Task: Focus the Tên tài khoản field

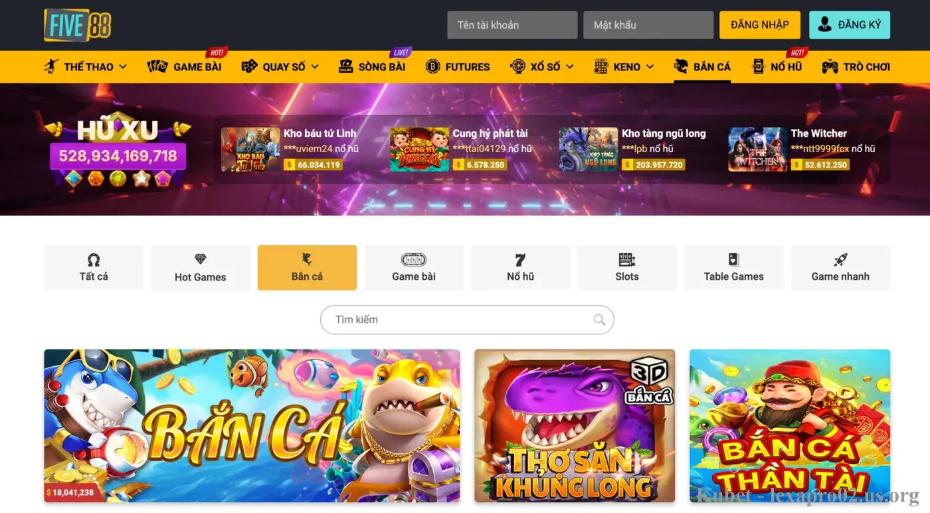Action: tap(512, 25)
